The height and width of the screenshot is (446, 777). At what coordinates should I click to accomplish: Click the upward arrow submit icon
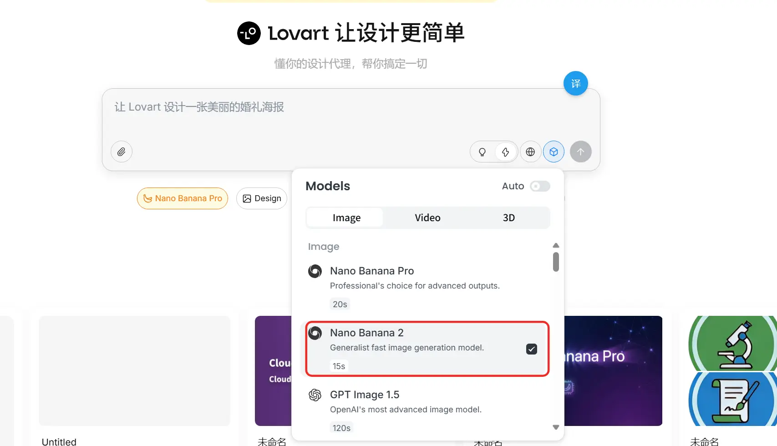pos(581,152)
